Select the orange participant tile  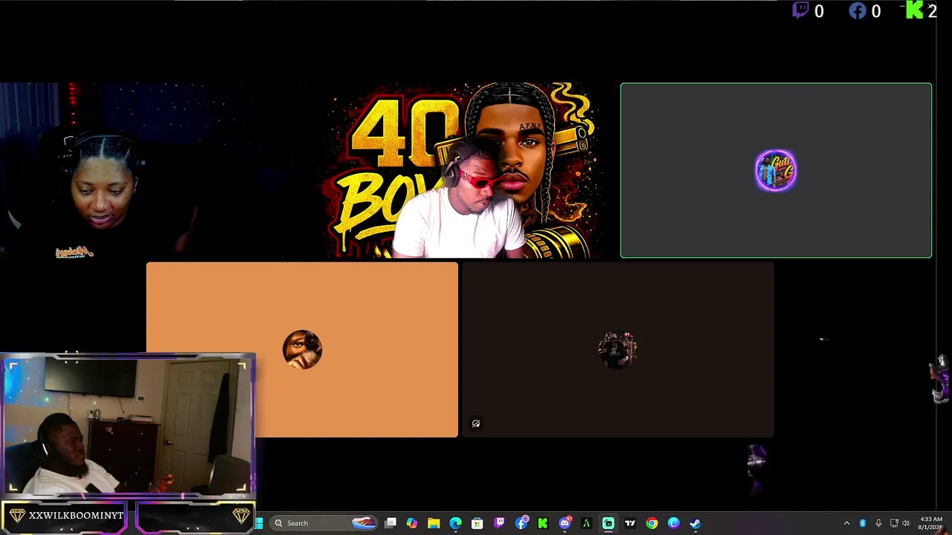pyautogui.click(x=302, y=349)
